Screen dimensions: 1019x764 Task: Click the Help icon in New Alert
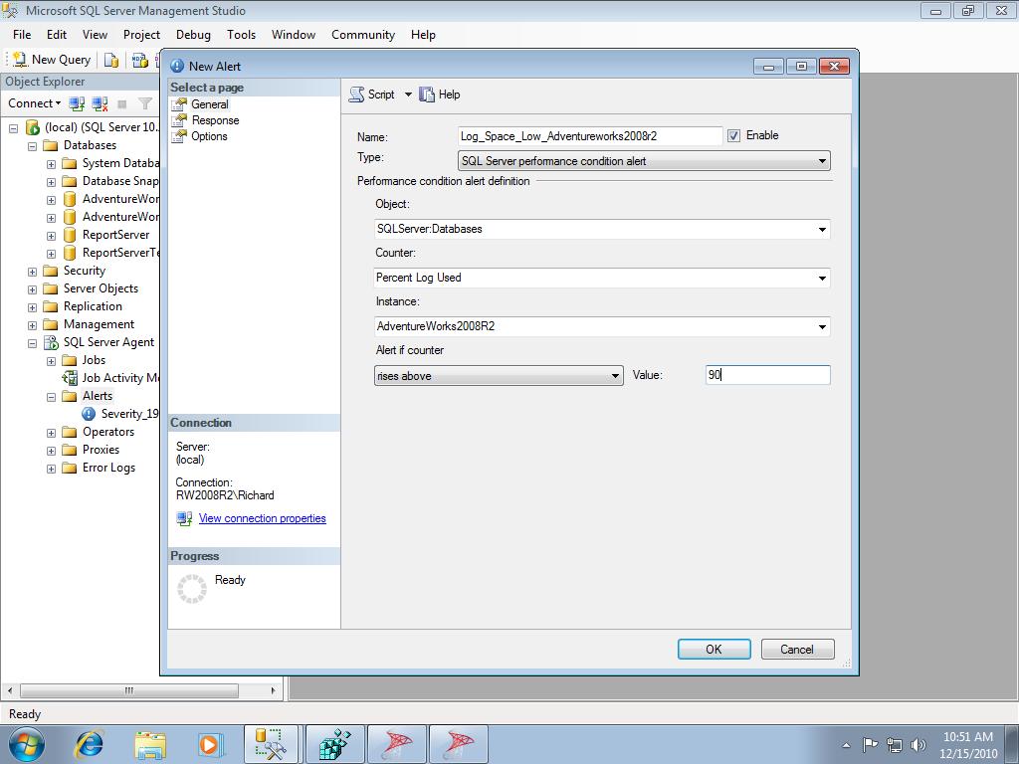tap(426, 95)
